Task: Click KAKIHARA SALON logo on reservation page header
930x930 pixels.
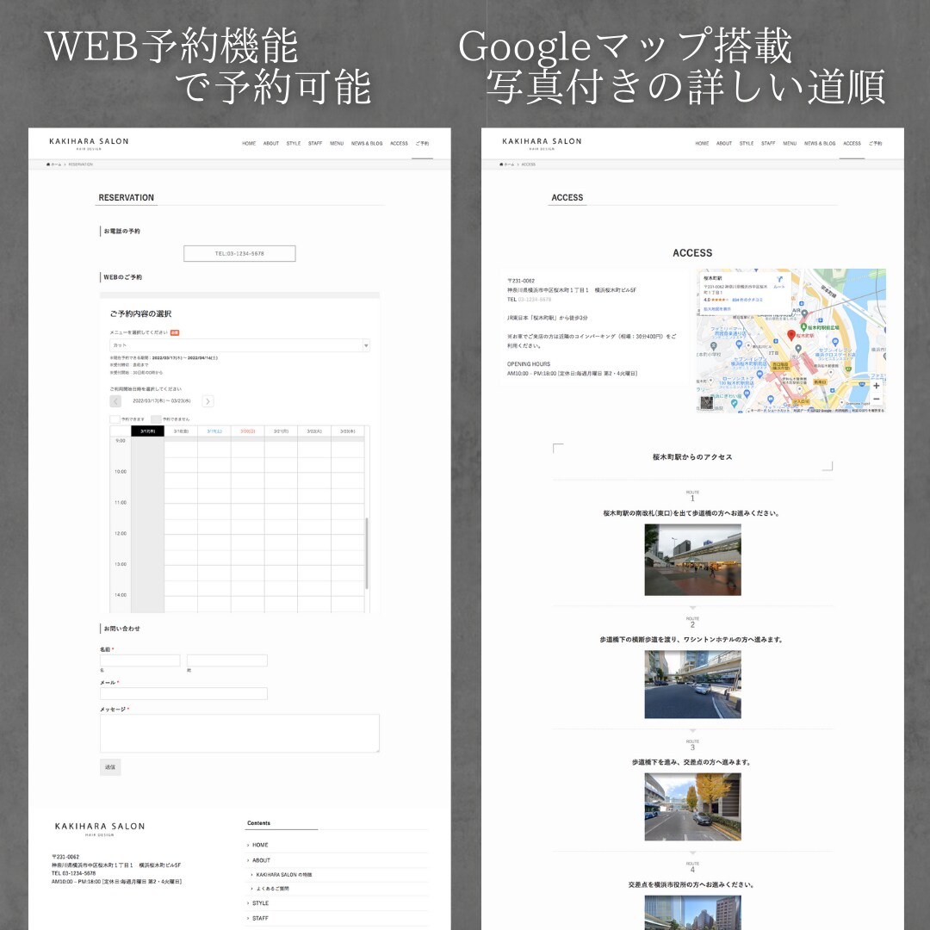Action: 89,143
